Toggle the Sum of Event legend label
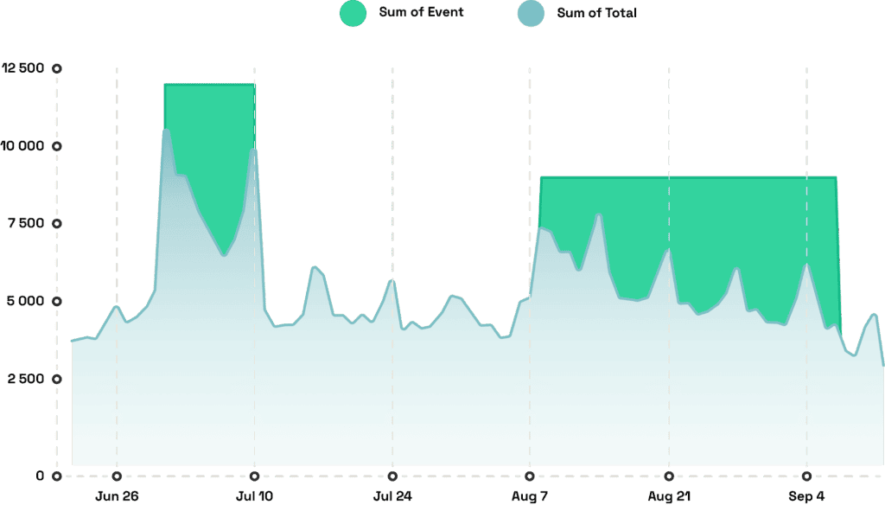 [421, 13]
